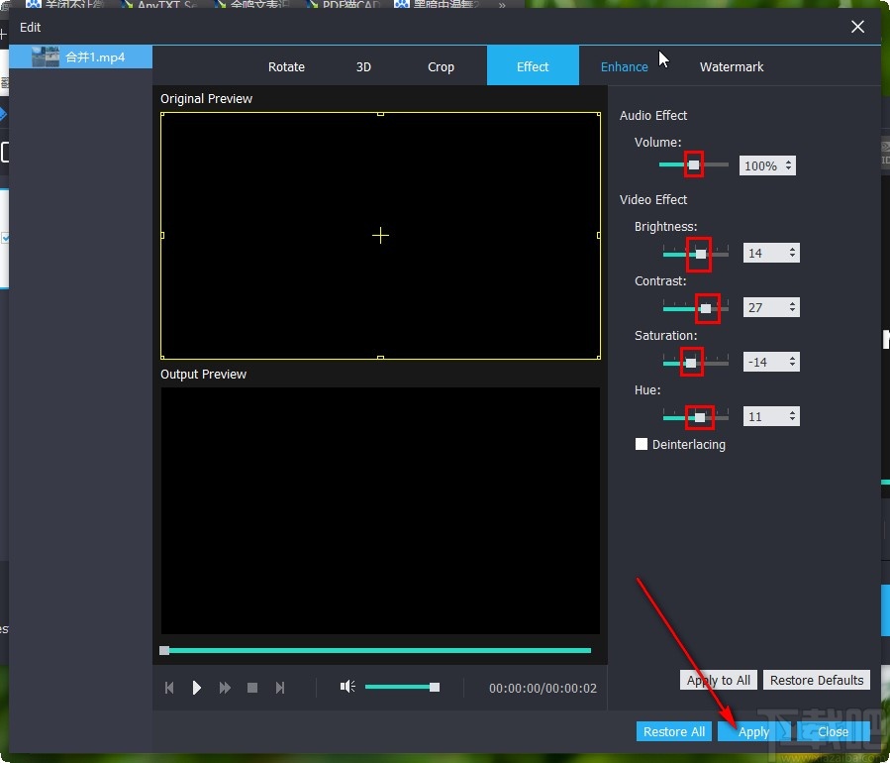Click the 00:00:00/00:00:02 time display
This screenshot has width=890, height=763.
coord(543,688)
